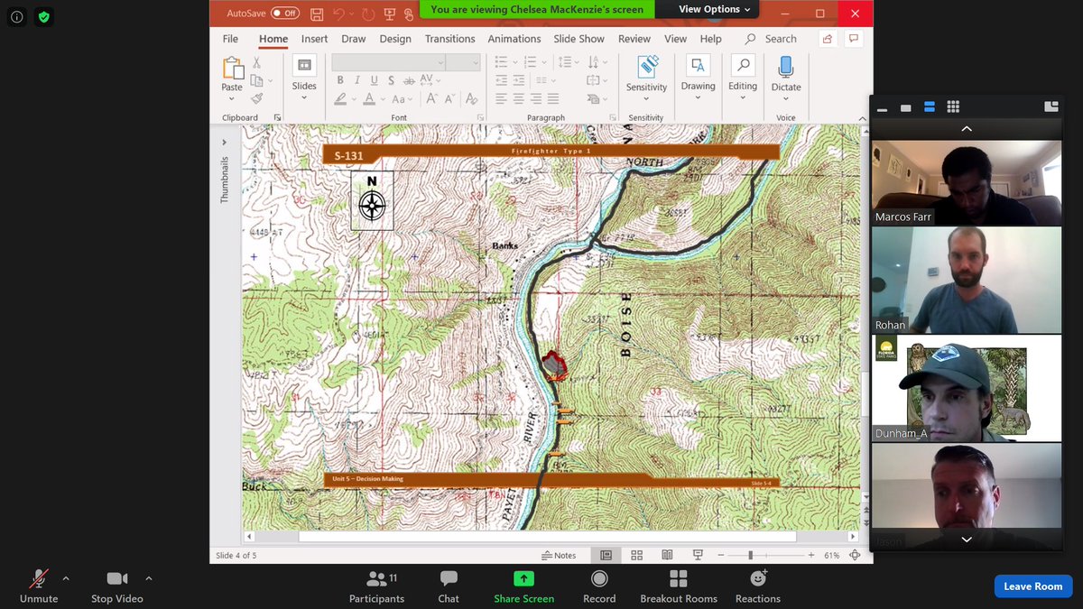Open Breakout Rooms

[x=679, y=586]
